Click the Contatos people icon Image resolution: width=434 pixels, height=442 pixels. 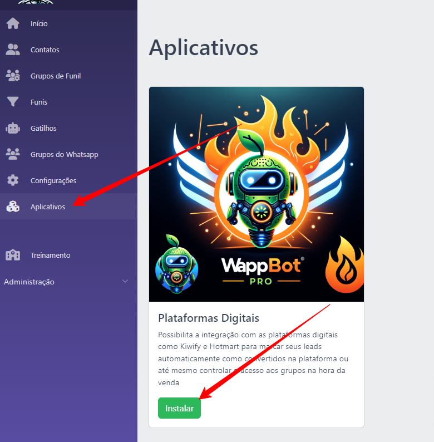pos(13,50)
